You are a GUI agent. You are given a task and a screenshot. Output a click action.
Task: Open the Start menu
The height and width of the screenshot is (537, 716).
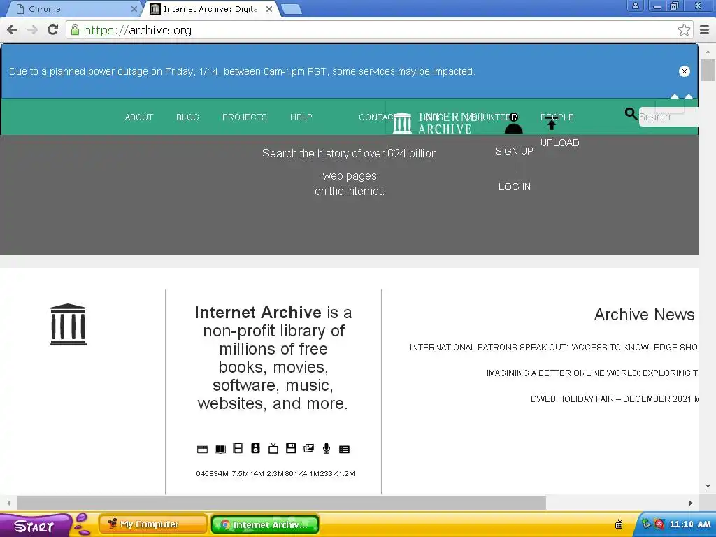(x=35, y=526)
